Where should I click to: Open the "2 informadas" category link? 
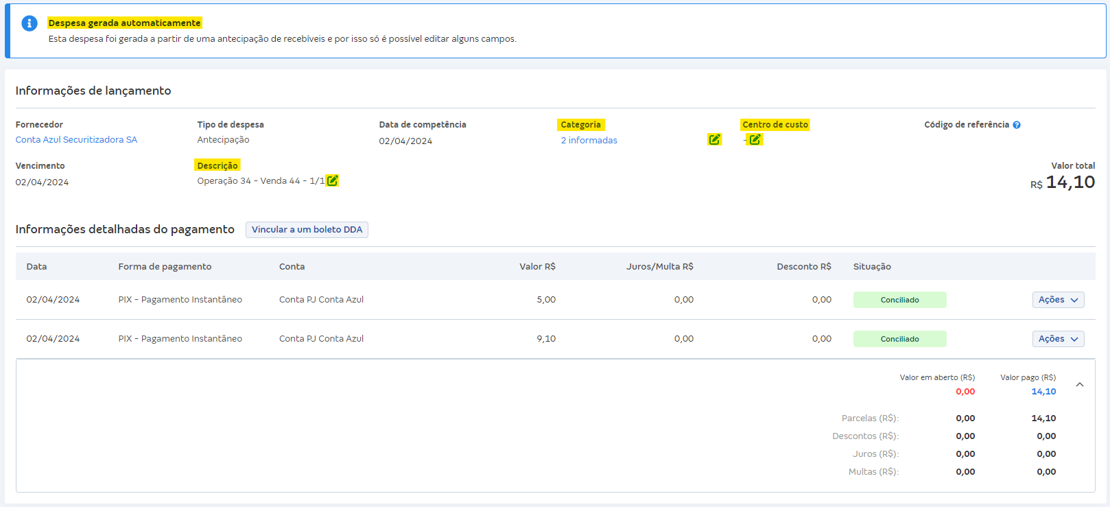589,141
